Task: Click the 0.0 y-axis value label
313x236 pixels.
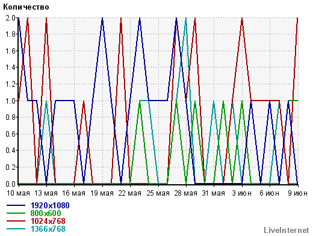Action: pyautogui.click(x=10, y=184)
